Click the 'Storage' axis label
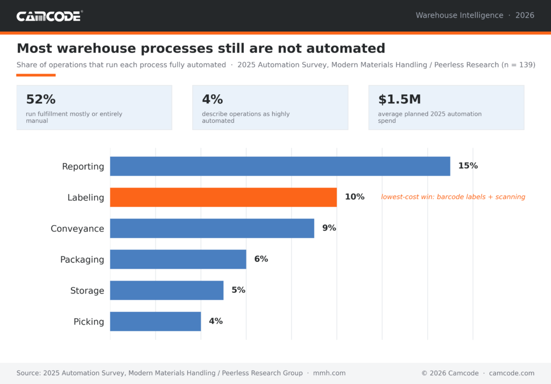 click(87, 290)
